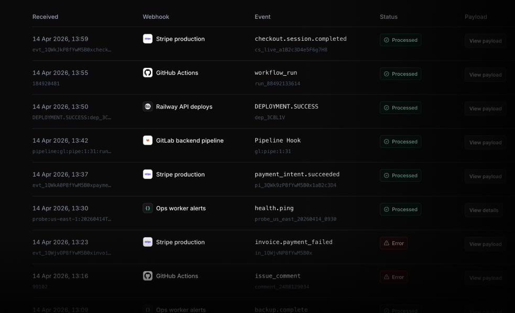The image size is (515, 313).
Task: Click the Error badge on the invoice.payment_failed row
Action: pyautogui.click(x=393, y=243)
